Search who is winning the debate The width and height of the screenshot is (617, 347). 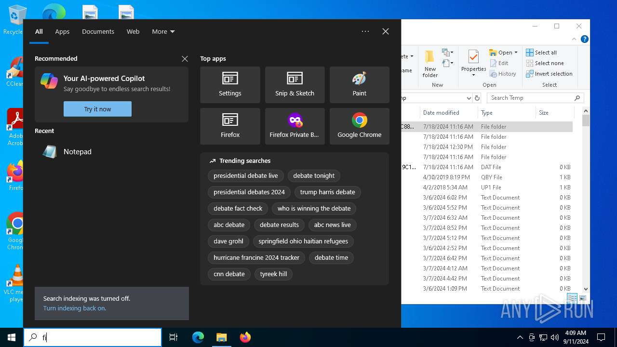tap(314, 208)
